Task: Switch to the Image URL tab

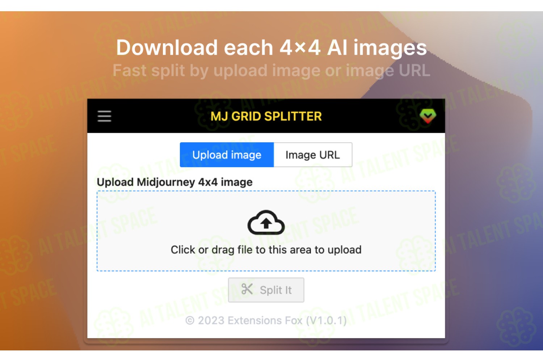Action: [x=313, y=155]
